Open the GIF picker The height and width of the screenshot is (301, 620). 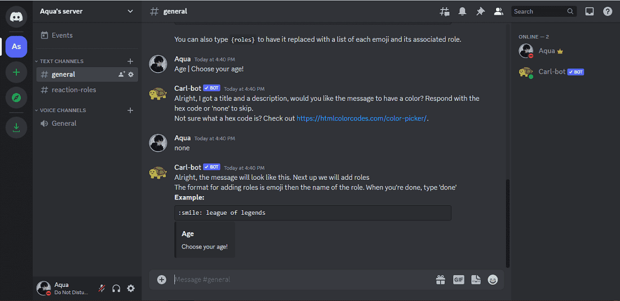458,280
